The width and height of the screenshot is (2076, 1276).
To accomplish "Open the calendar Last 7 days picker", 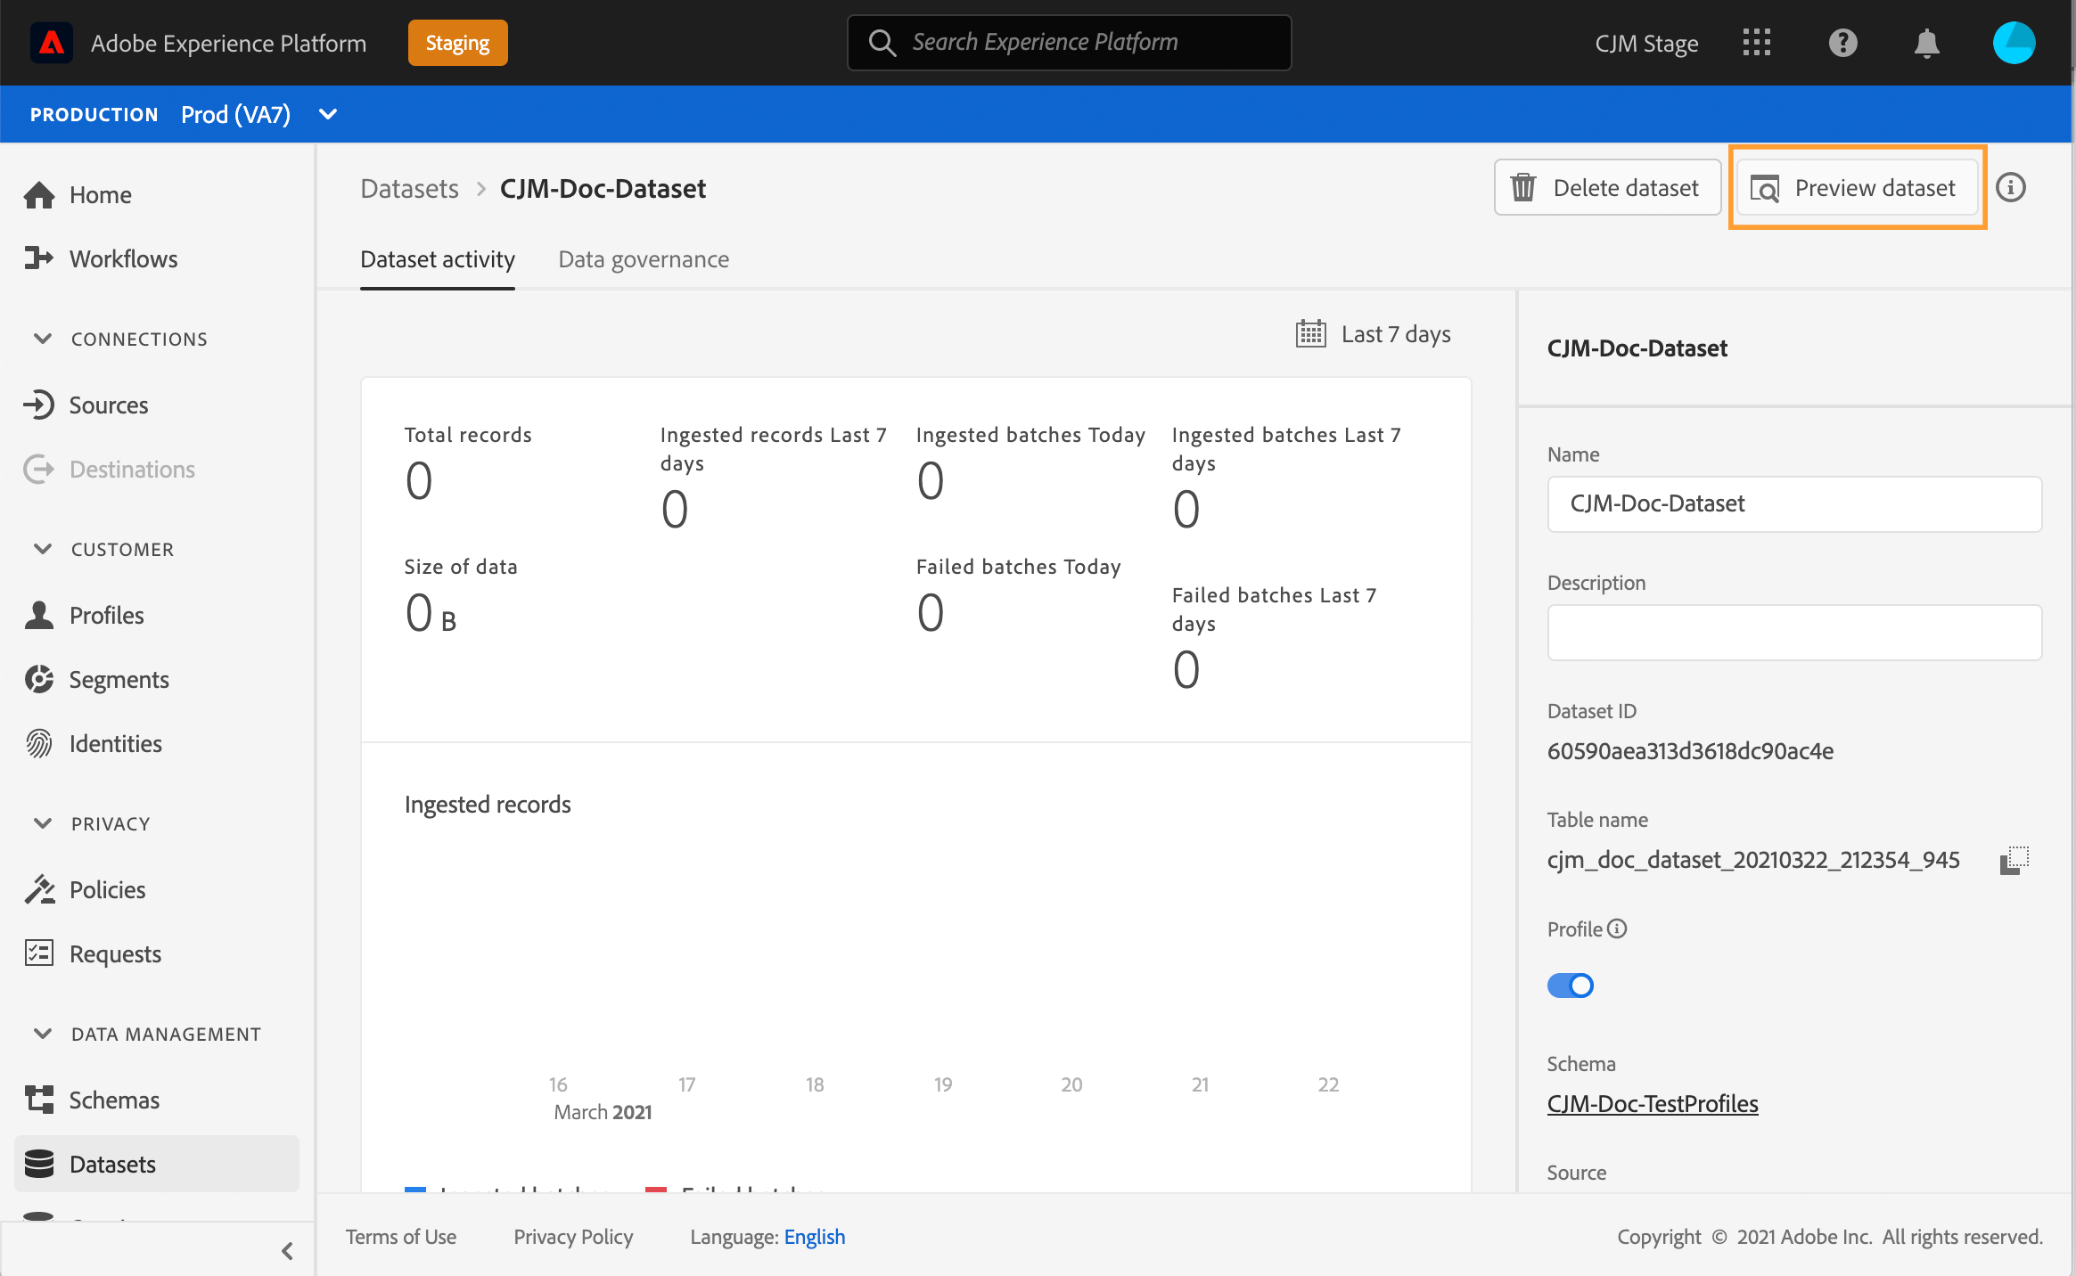I will click(x=1374, y=334).
